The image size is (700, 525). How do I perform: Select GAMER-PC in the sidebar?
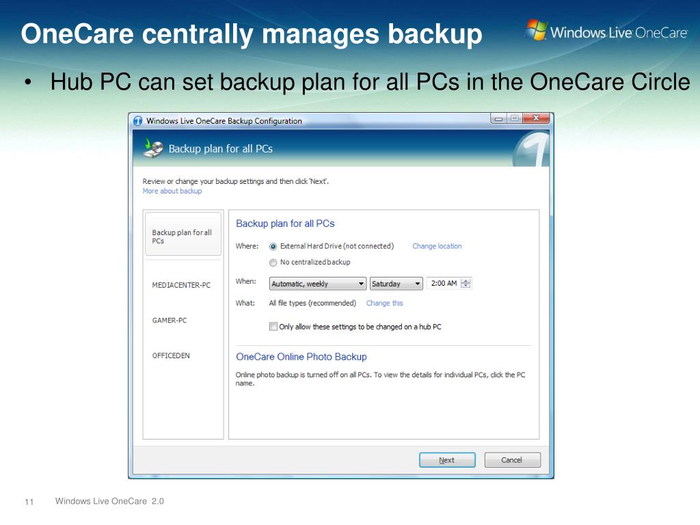click(x=170, y=320)
